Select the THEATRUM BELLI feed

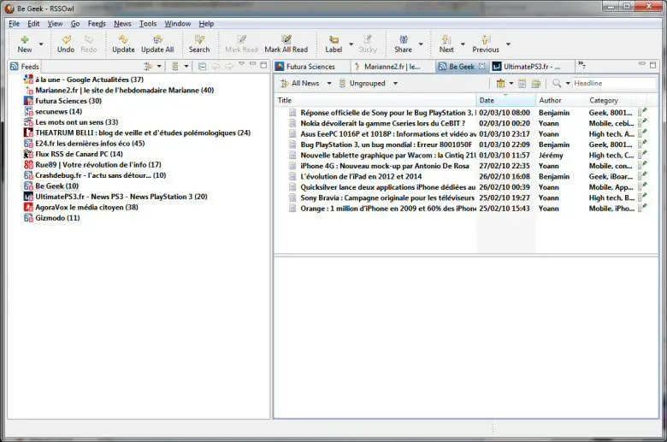coord(137,133)
